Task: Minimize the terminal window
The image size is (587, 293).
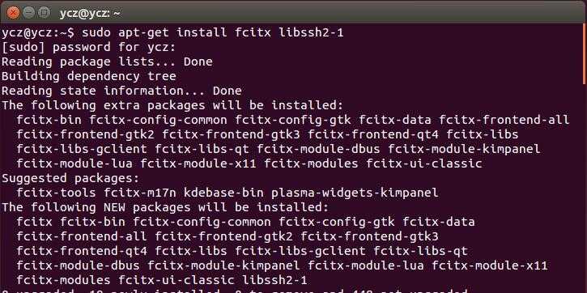Action: [29, 13]
